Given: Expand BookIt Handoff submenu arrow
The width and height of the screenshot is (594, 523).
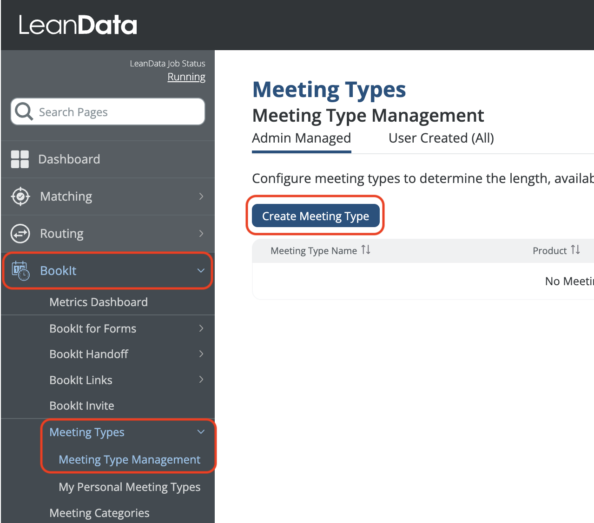Looking at the screenshot, I should 201,354.
